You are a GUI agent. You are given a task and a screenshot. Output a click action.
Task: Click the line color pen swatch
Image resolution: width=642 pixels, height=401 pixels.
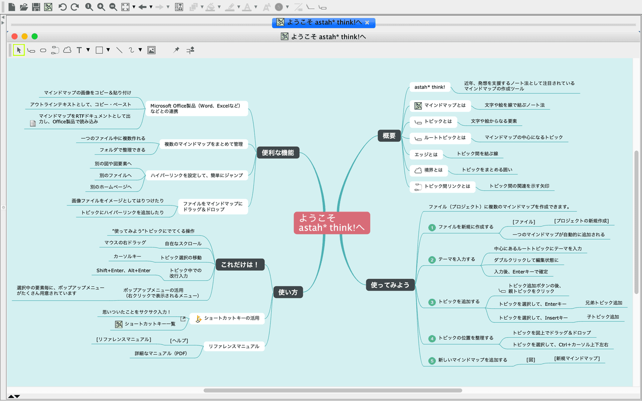tap(230, 7)
